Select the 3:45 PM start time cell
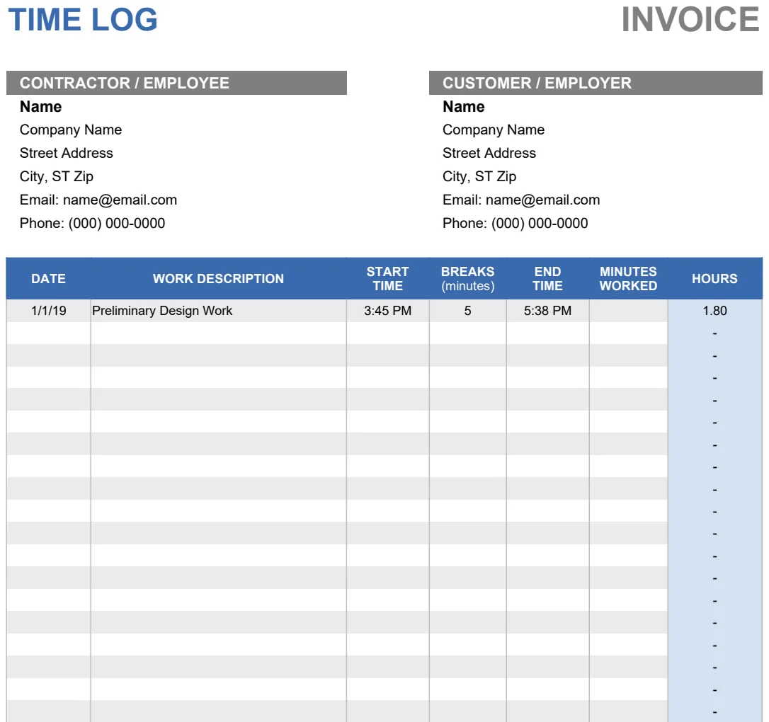 (387, 311)
